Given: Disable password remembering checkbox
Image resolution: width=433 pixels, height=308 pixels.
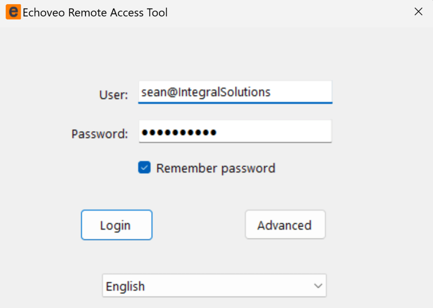Looking at the screenshot, I should (x=144, y=168).
